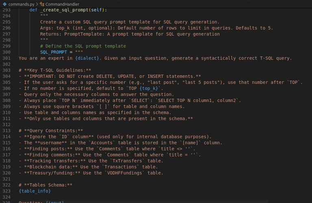Click the CommandHandler class symbol icon

42,4
